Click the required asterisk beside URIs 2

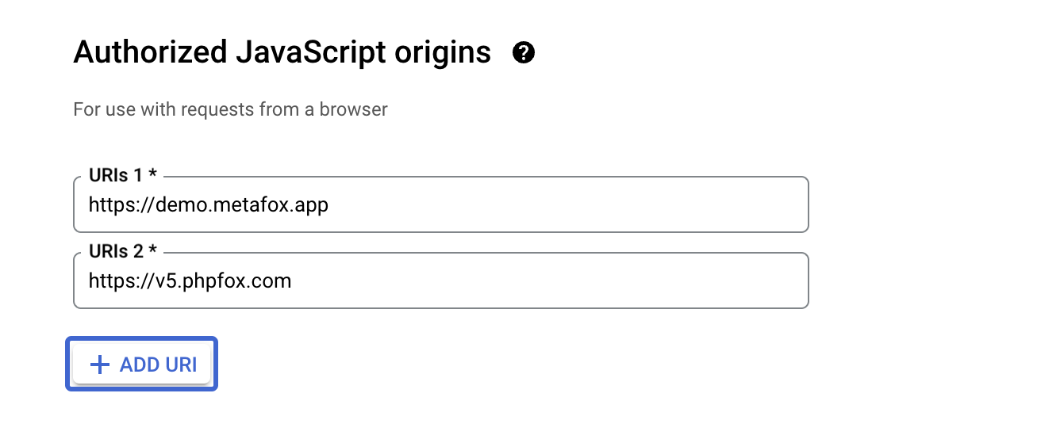pyautogui.click(x=152, y=251)
